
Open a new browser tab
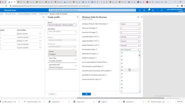166,2
